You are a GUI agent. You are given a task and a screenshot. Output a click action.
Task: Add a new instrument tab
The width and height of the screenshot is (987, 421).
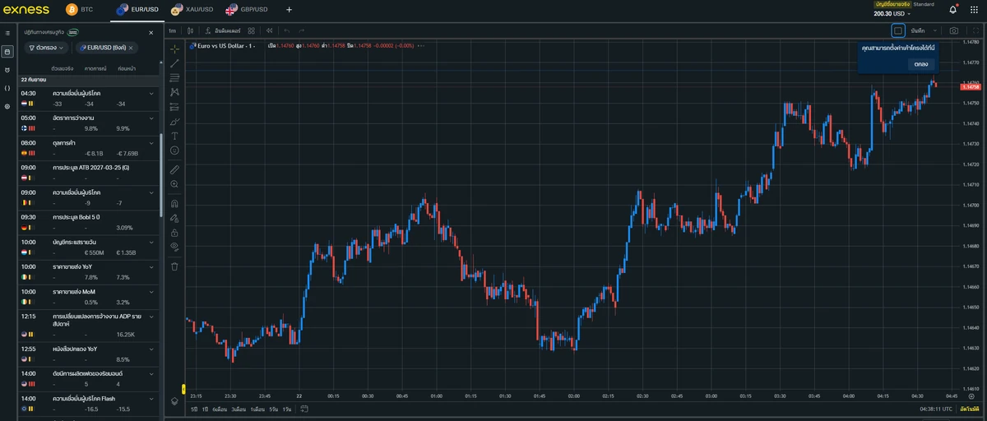pyautogui.click(x=289, y=10)
